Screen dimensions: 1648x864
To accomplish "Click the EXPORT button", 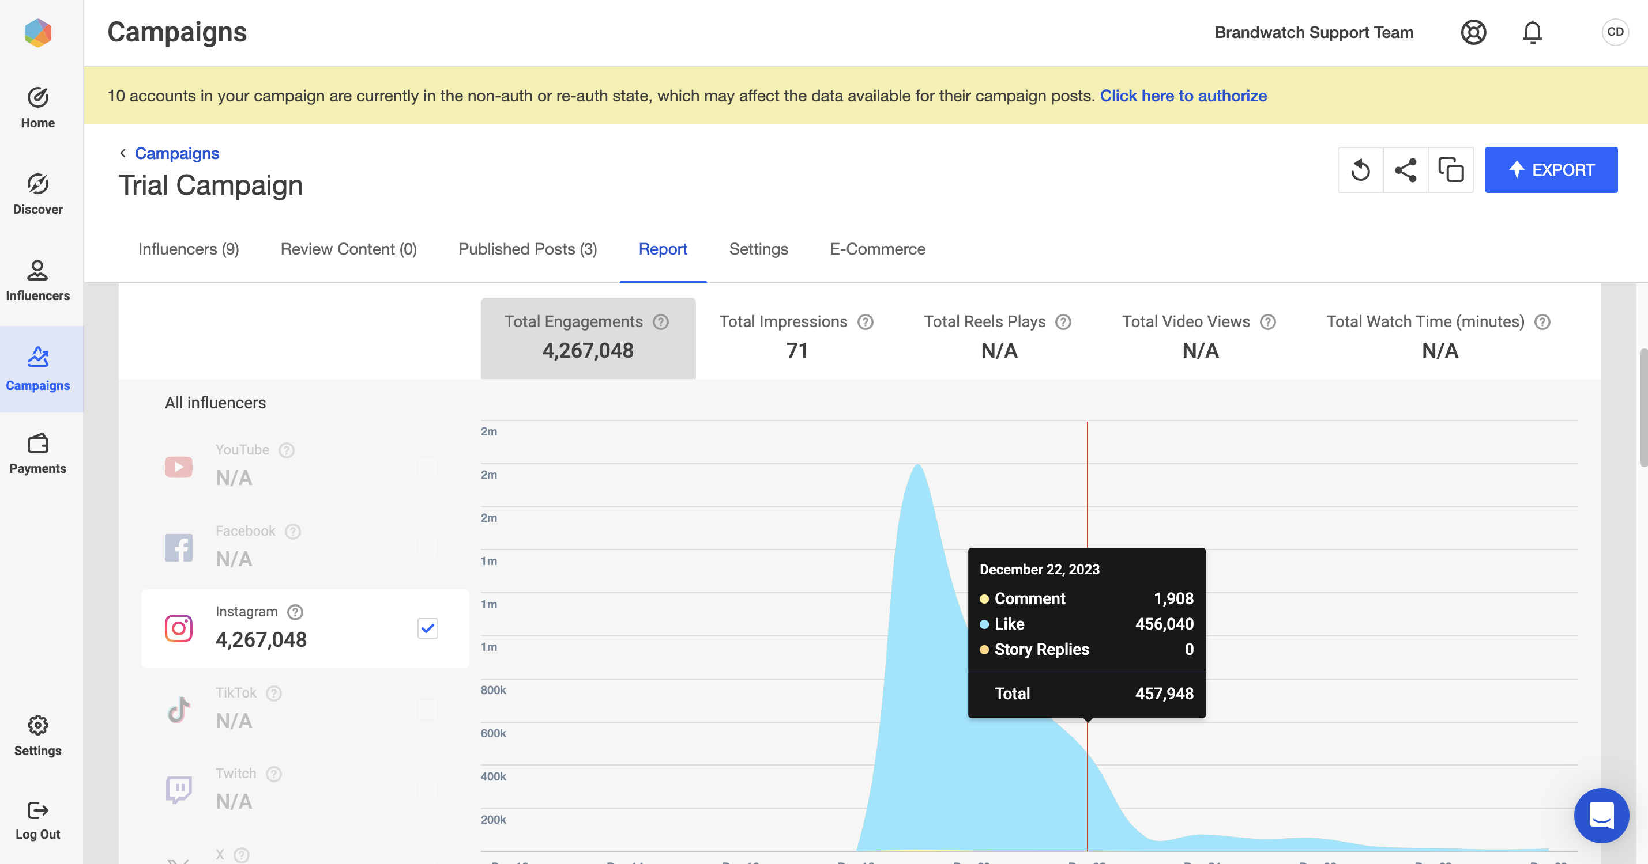I will click(x=1551, y=170).
